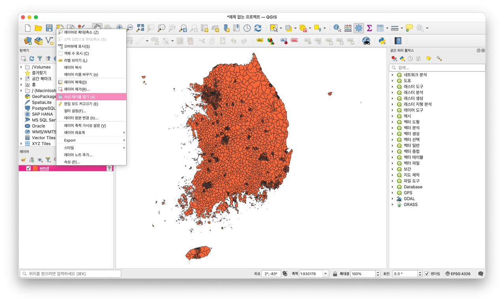Expand the /Volumes browser tree item
504x303 pixels.
[x=21, y=67]
